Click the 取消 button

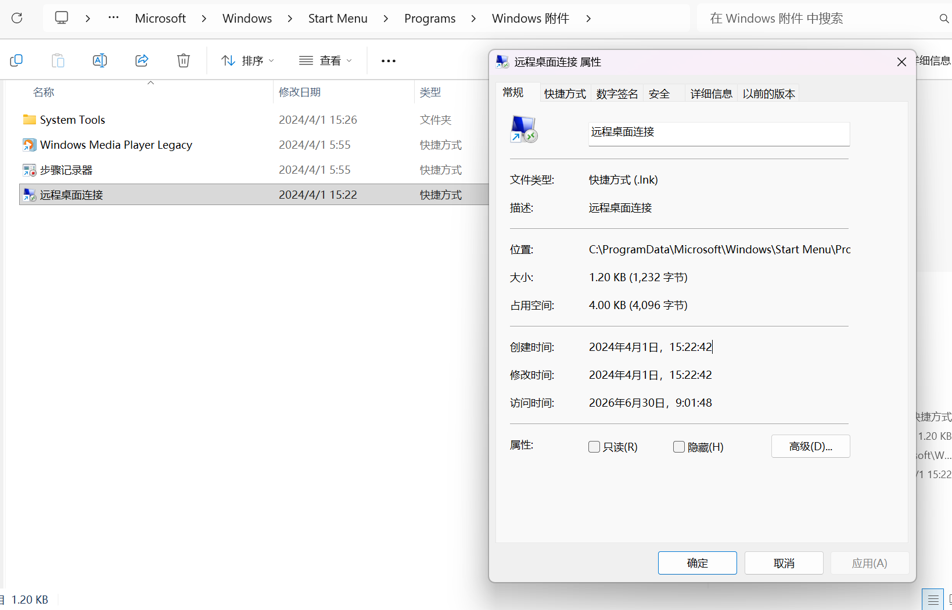tap(784, 563)
